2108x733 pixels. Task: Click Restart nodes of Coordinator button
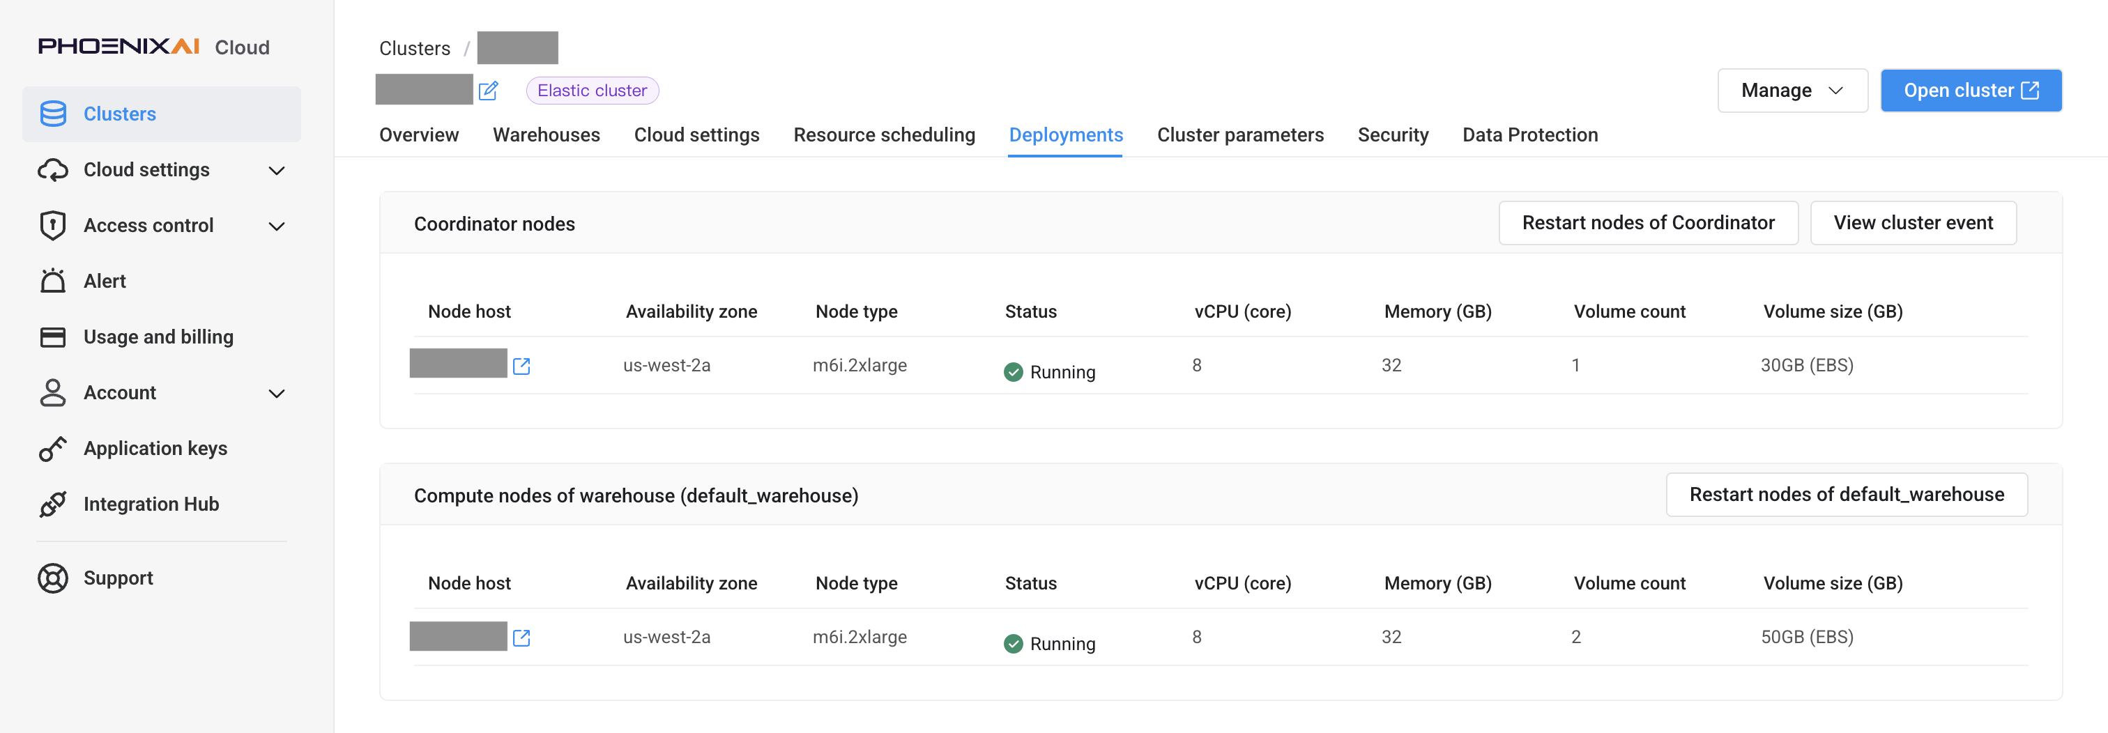coord(1648,222)
